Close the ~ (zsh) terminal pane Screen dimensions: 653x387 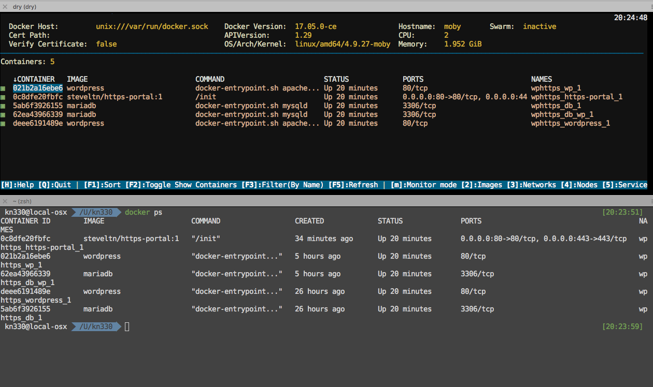click(5, 201)
